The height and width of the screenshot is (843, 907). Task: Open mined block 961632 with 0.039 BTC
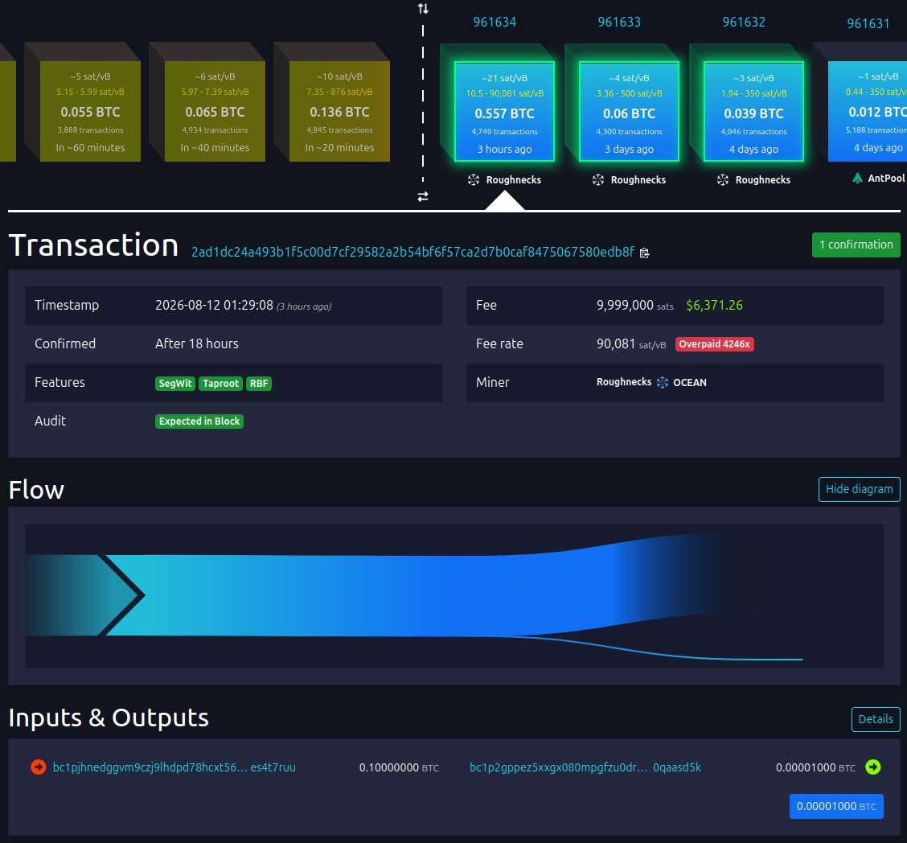pyautogui.click(x=753, y=111)
